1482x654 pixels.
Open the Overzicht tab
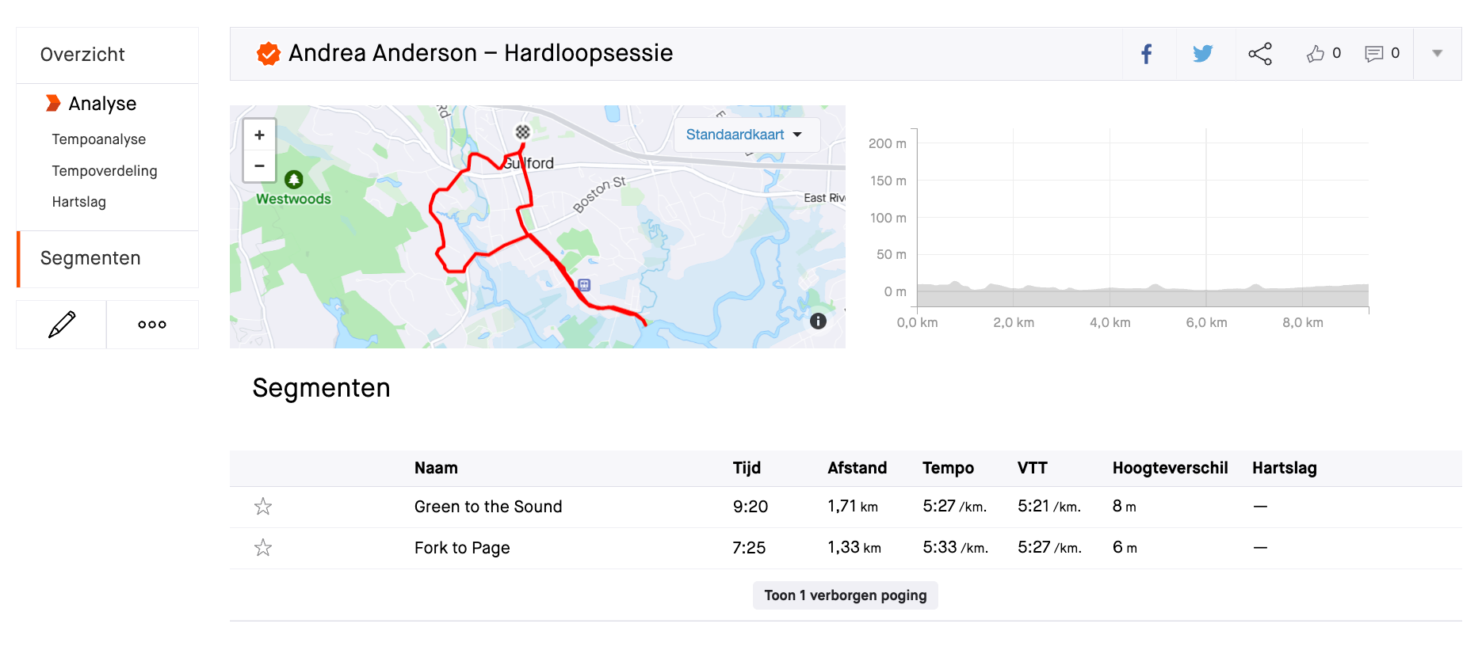(82, 55)
